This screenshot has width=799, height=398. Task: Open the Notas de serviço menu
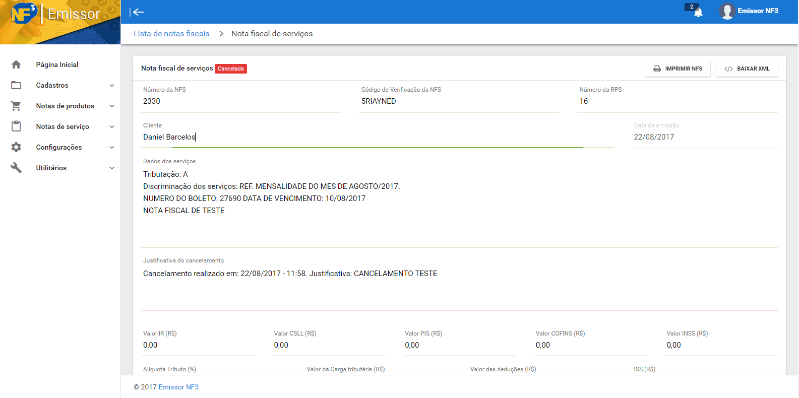63,126
